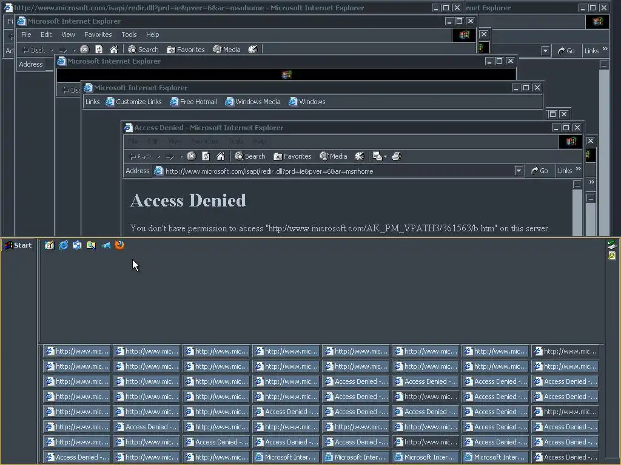Expand address dropdown in rearmost browser window

click(x=546, y=51)
